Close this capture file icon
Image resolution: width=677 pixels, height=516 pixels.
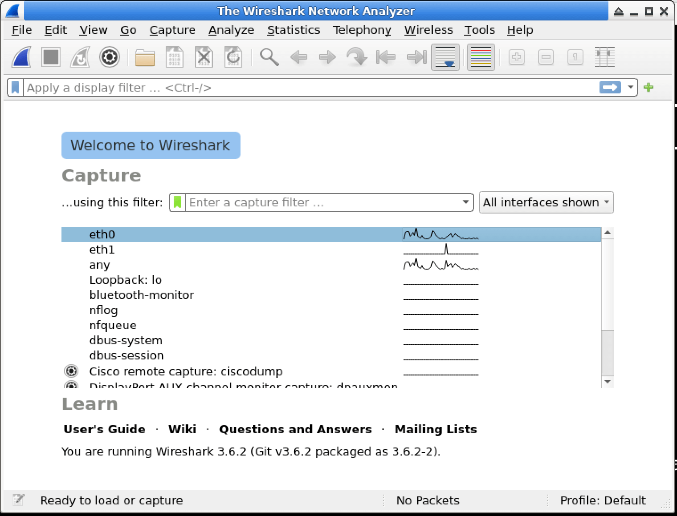tap(204, 57)
